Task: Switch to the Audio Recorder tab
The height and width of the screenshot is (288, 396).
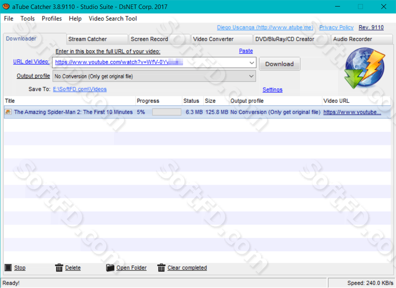Action: click(x=362, y=39)
